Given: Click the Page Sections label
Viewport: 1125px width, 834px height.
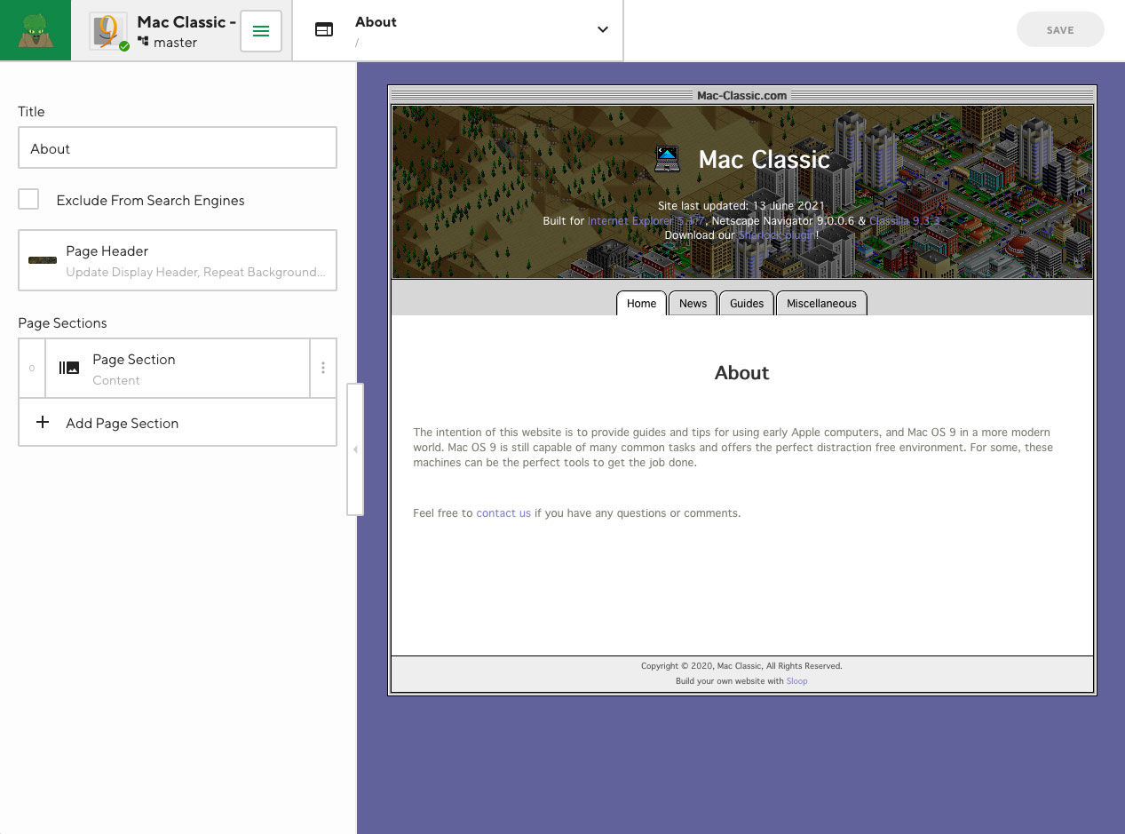Looking at the screenshot, I should [62, 323].
